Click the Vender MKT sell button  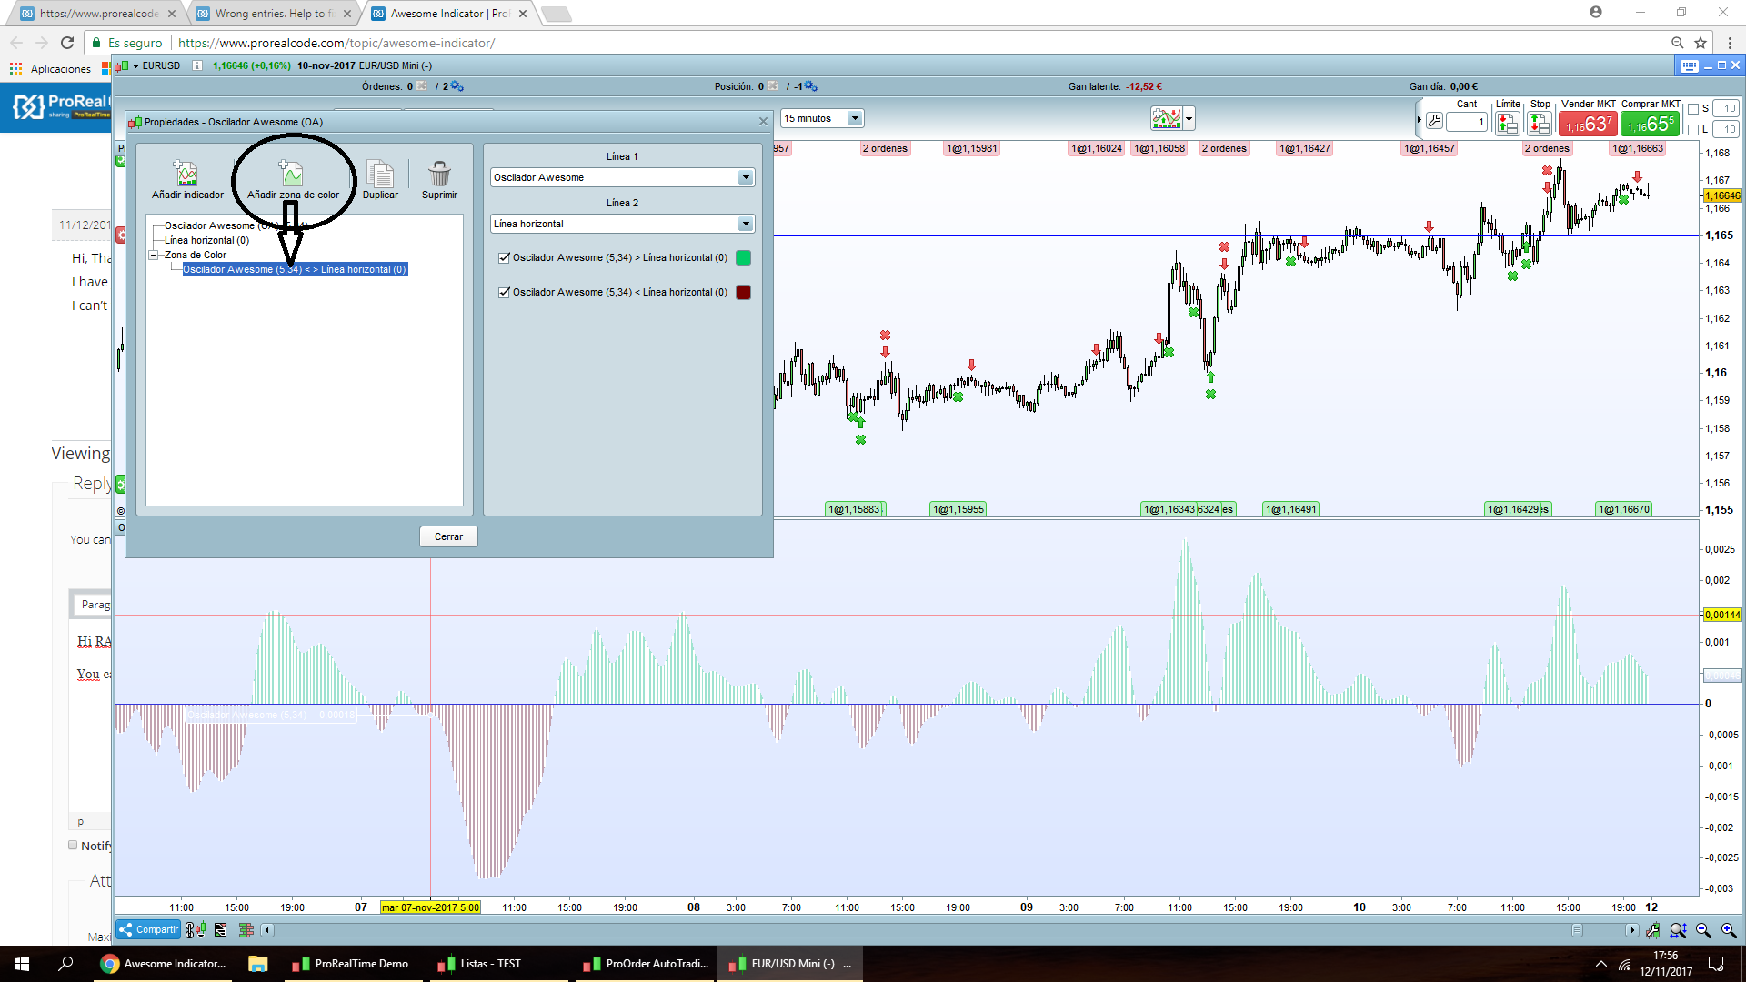coord(1587,124)
